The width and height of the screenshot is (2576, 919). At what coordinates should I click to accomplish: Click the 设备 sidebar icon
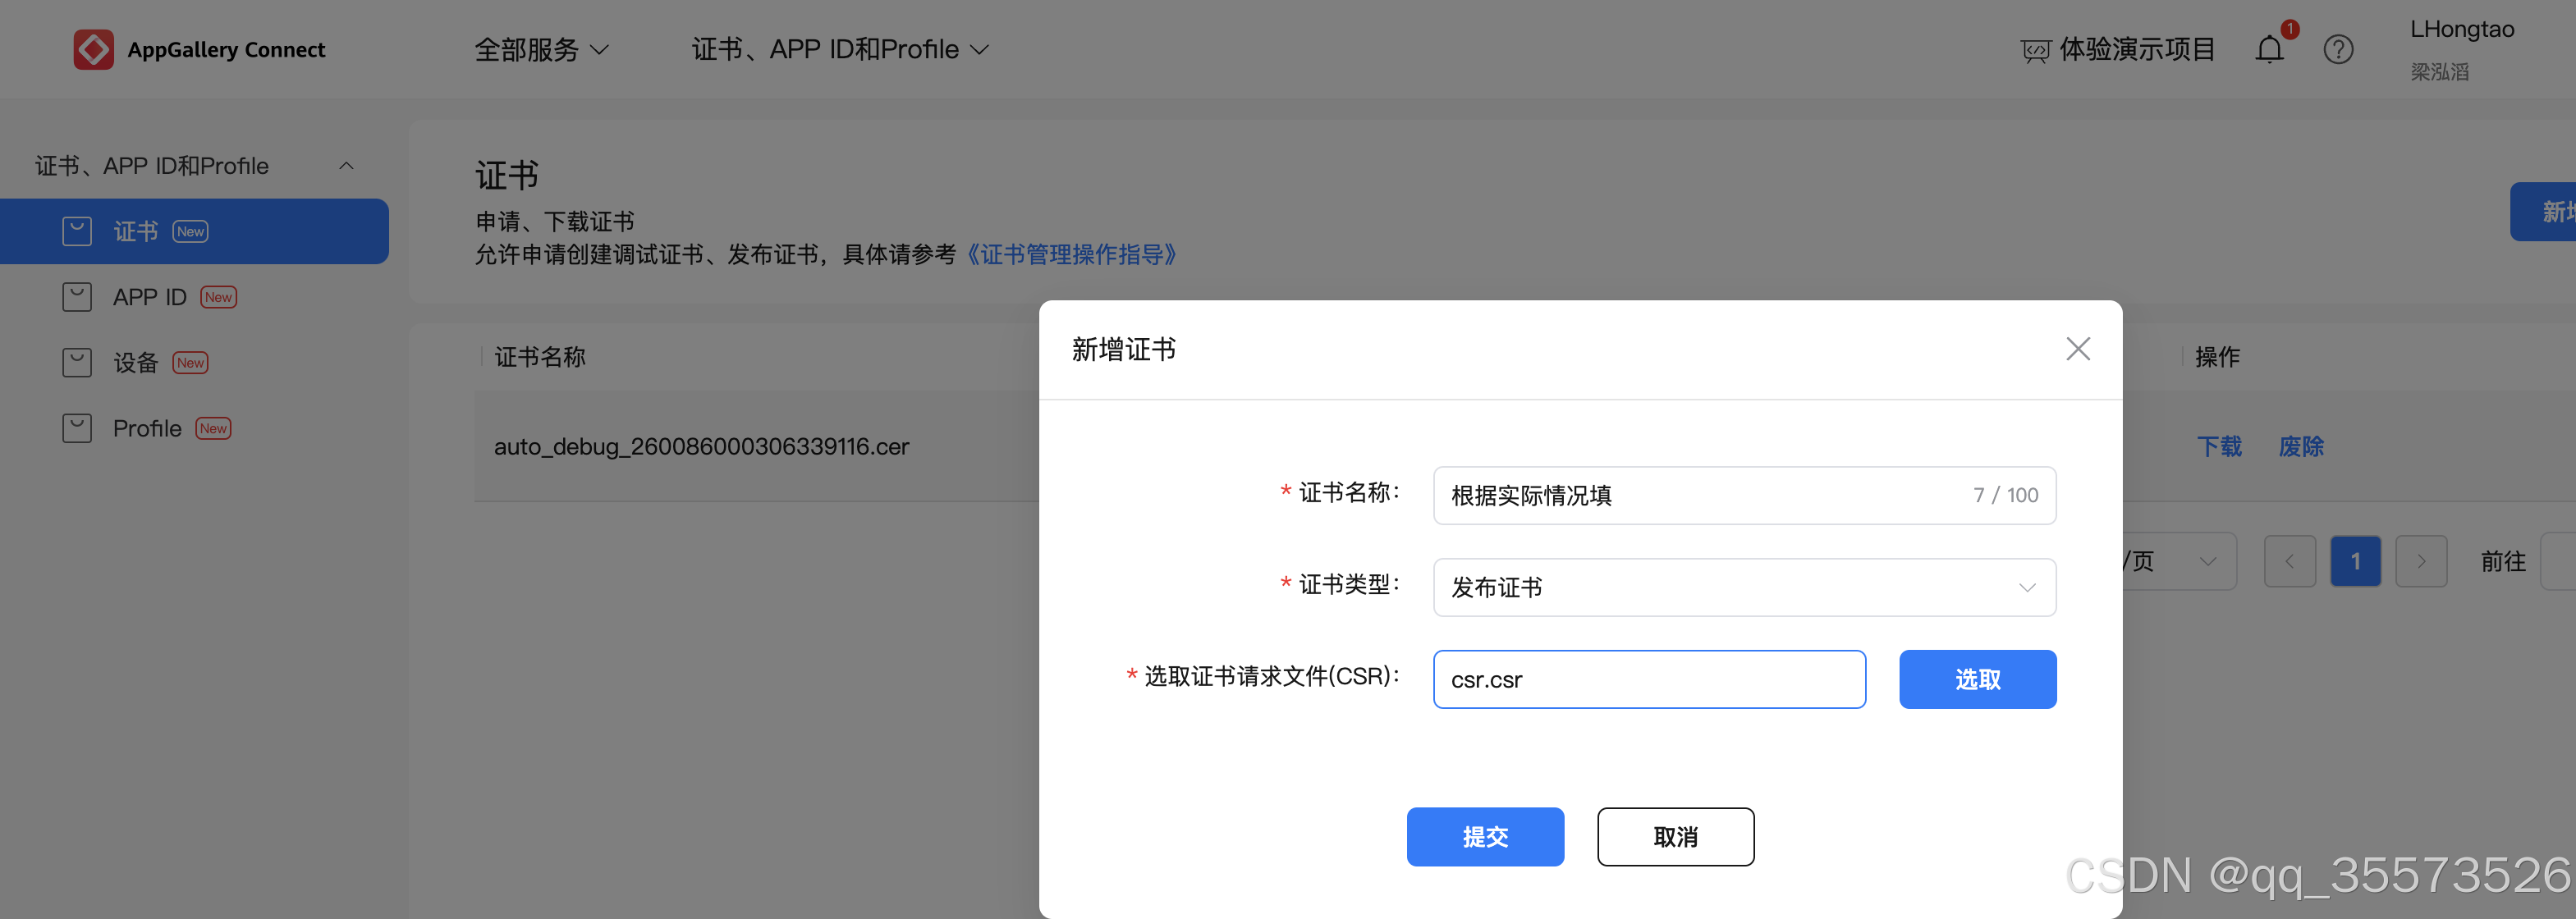click(x=77, y=362)
